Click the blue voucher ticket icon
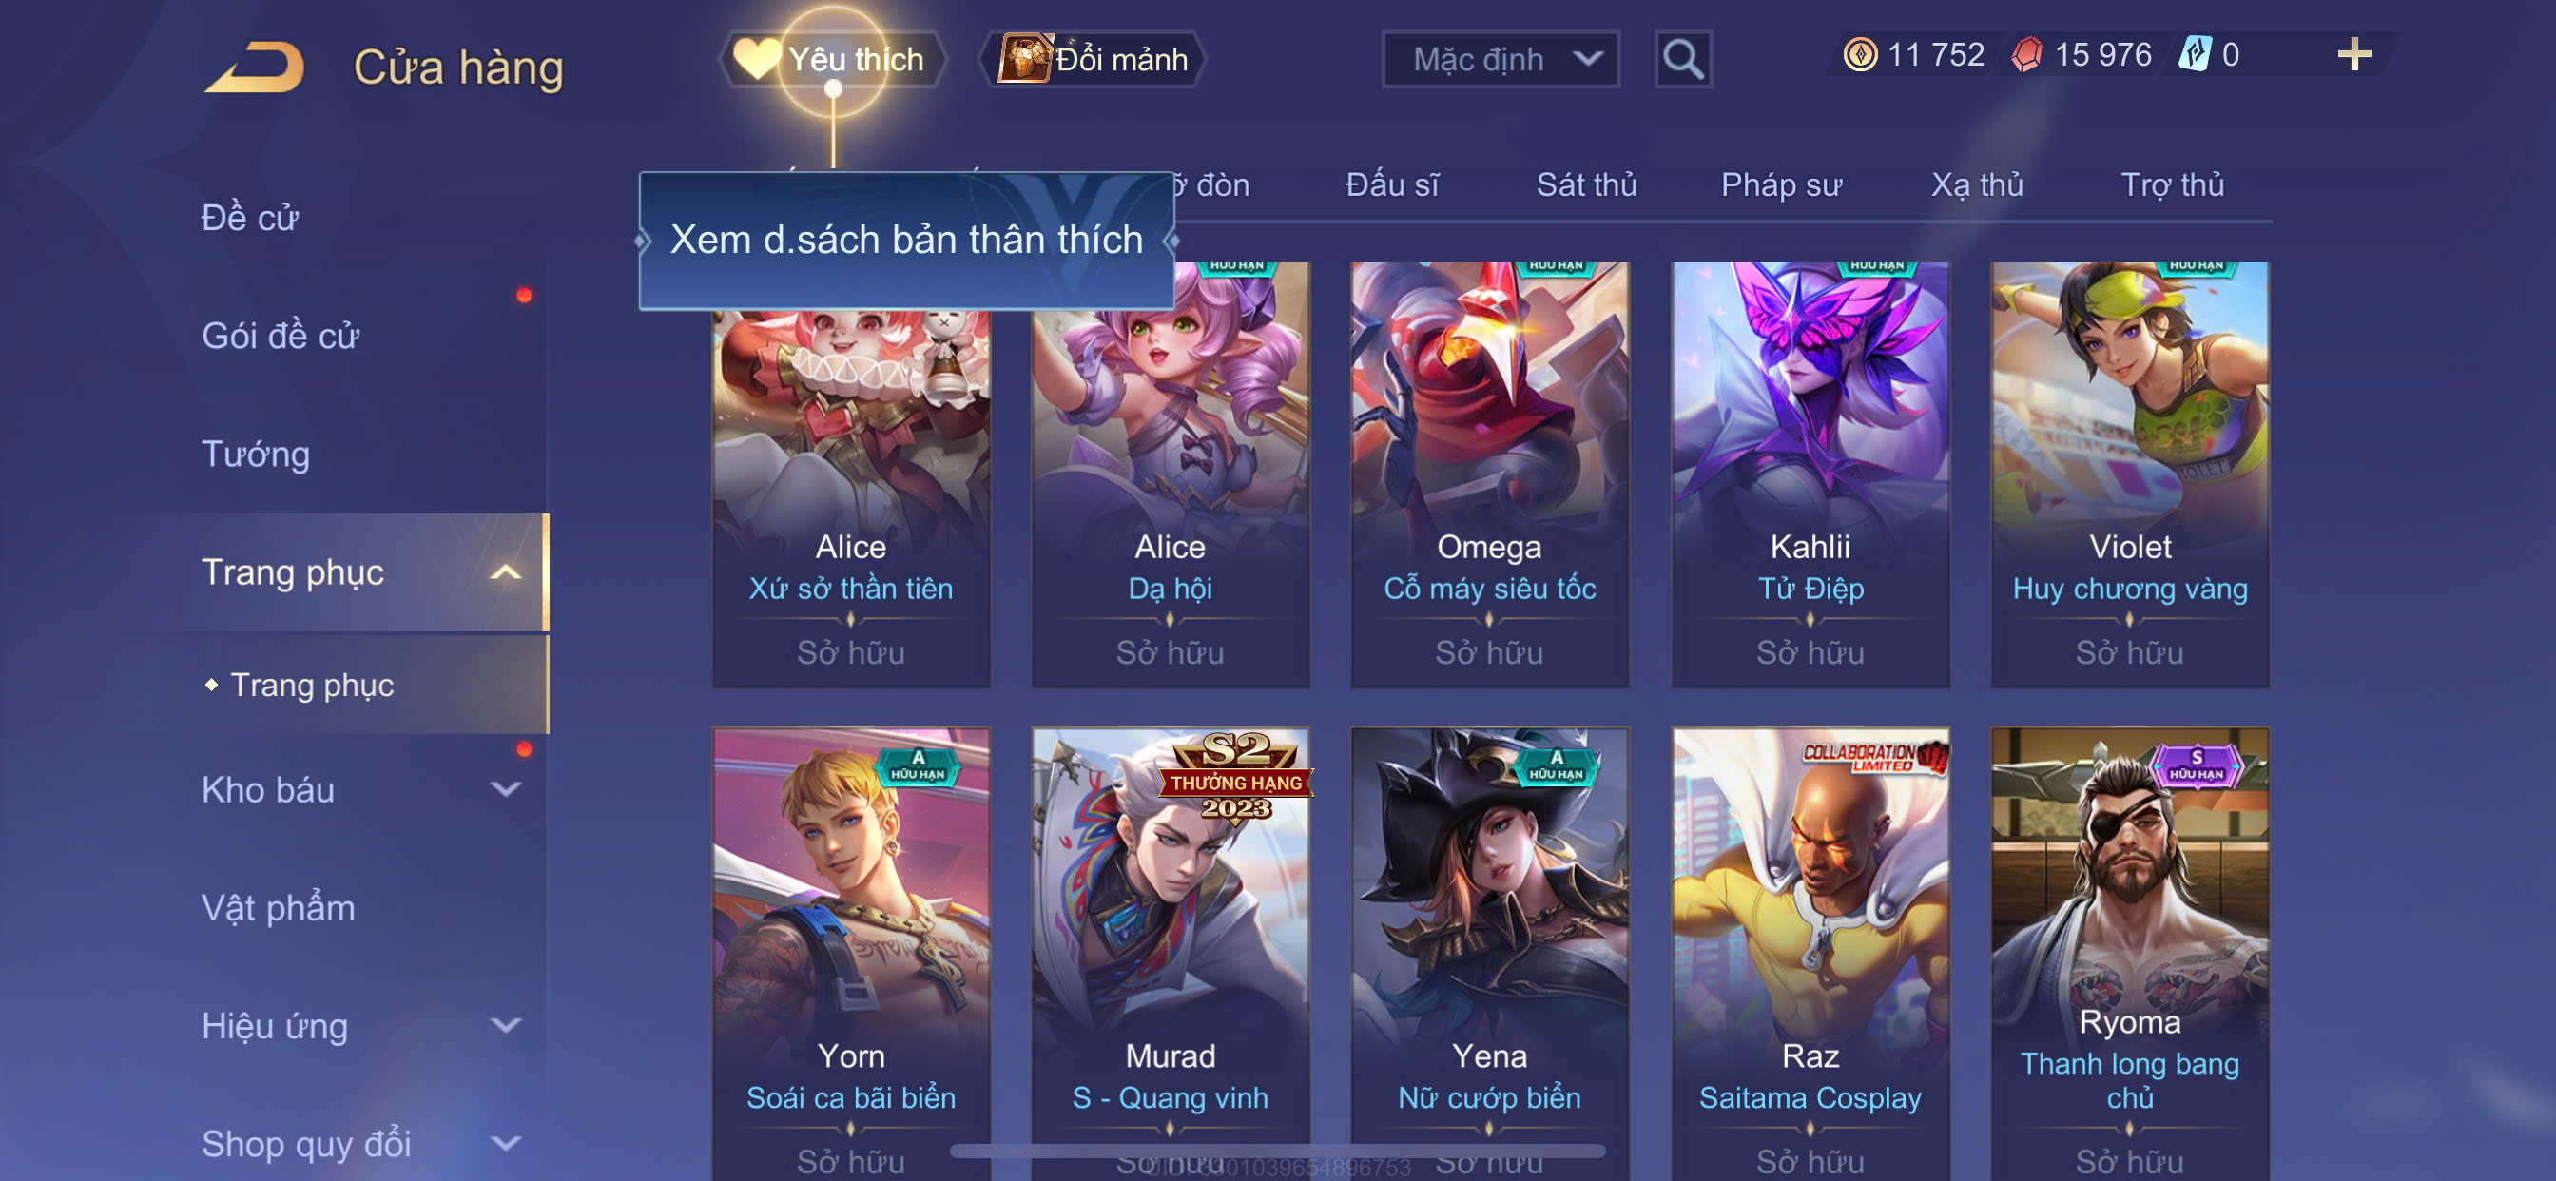 coord(2195,54)
